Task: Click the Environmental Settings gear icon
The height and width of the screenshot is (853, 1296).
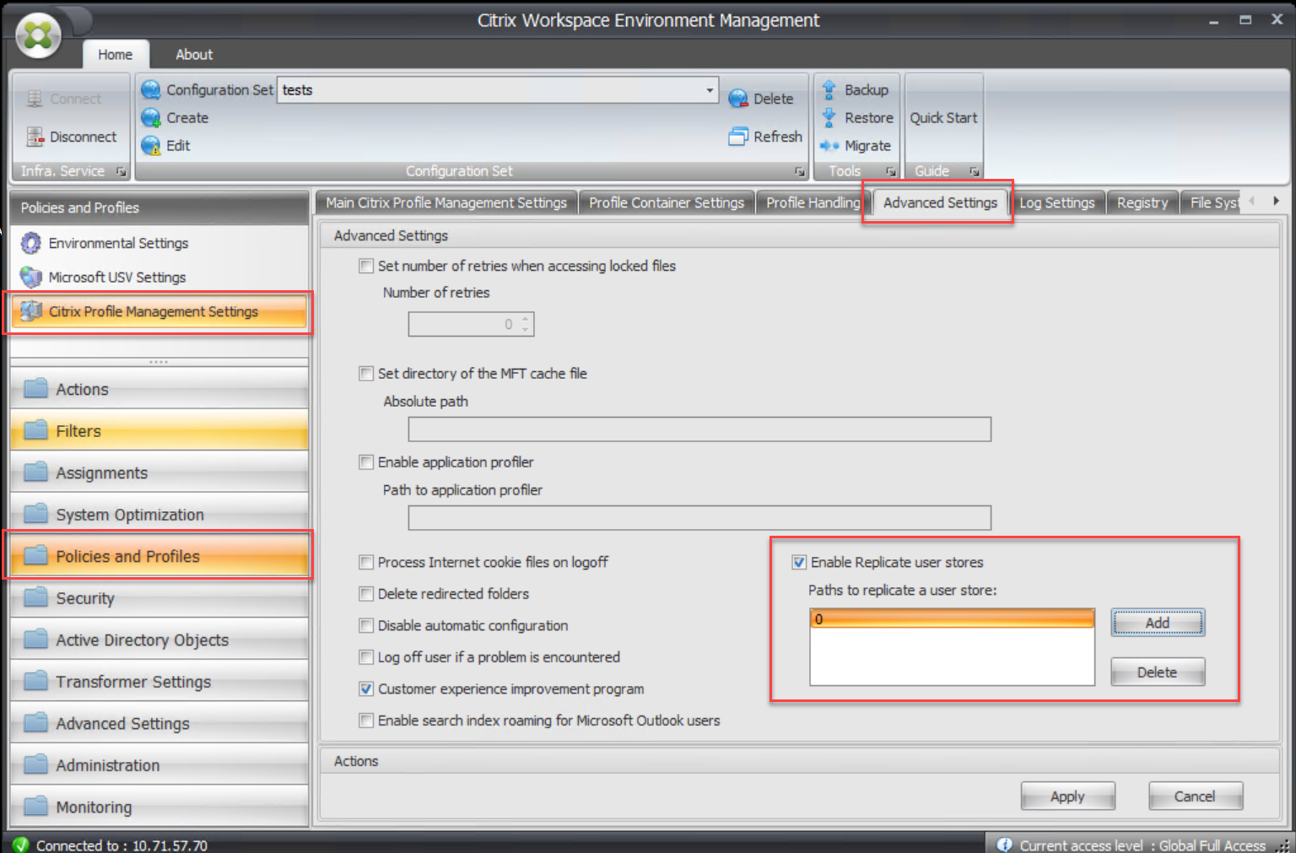Action: [31, 243]
